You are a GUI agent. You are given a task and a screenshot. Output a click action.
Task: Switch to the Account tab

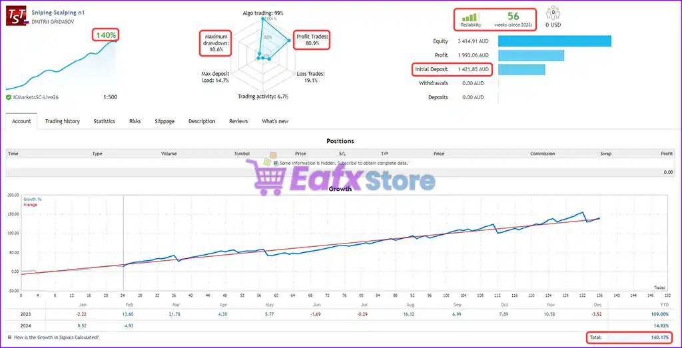(x=21, y=121)
